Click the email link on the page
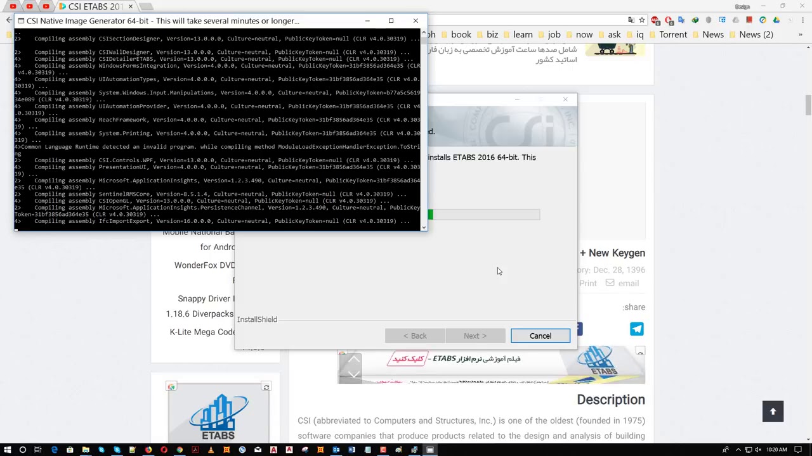Screen dimensions: 812x456 (x=622, y=283)
